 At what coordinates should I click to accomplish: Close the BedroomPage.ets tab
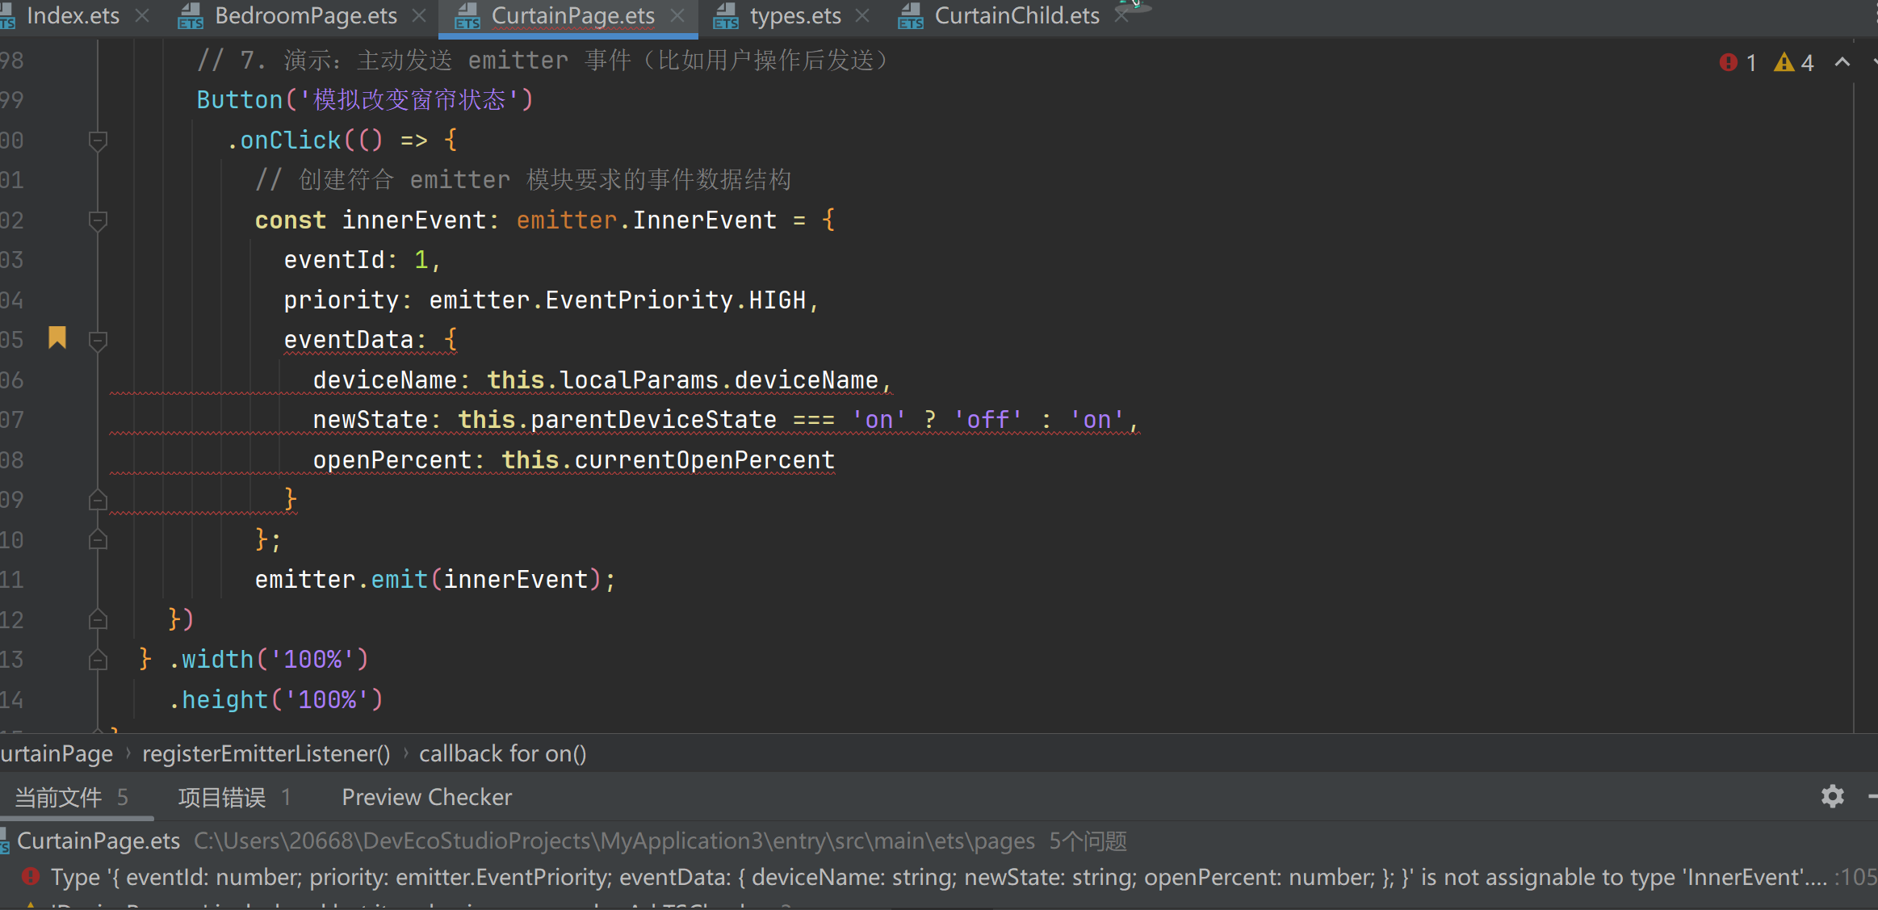[419, 16]
